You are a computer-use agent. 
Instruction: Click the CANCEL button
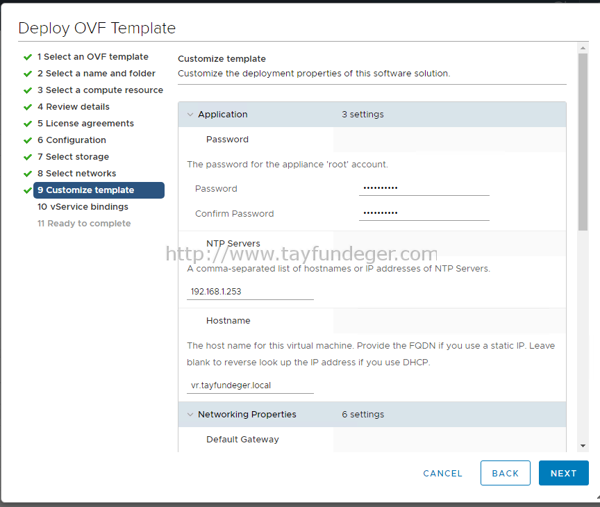[x=443, y=474]
